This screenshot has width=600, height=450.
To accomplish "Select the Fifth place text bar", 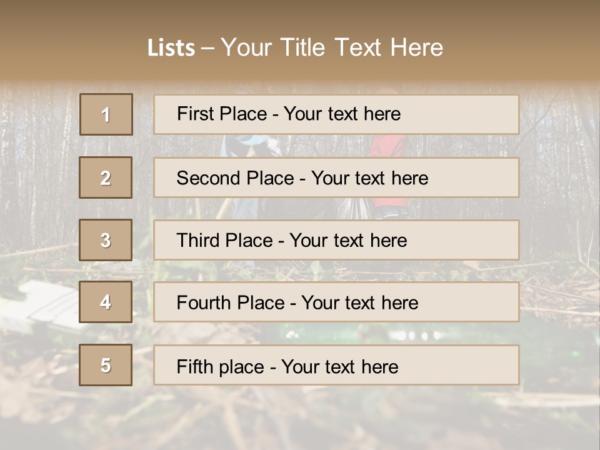I will pos(336,366).
